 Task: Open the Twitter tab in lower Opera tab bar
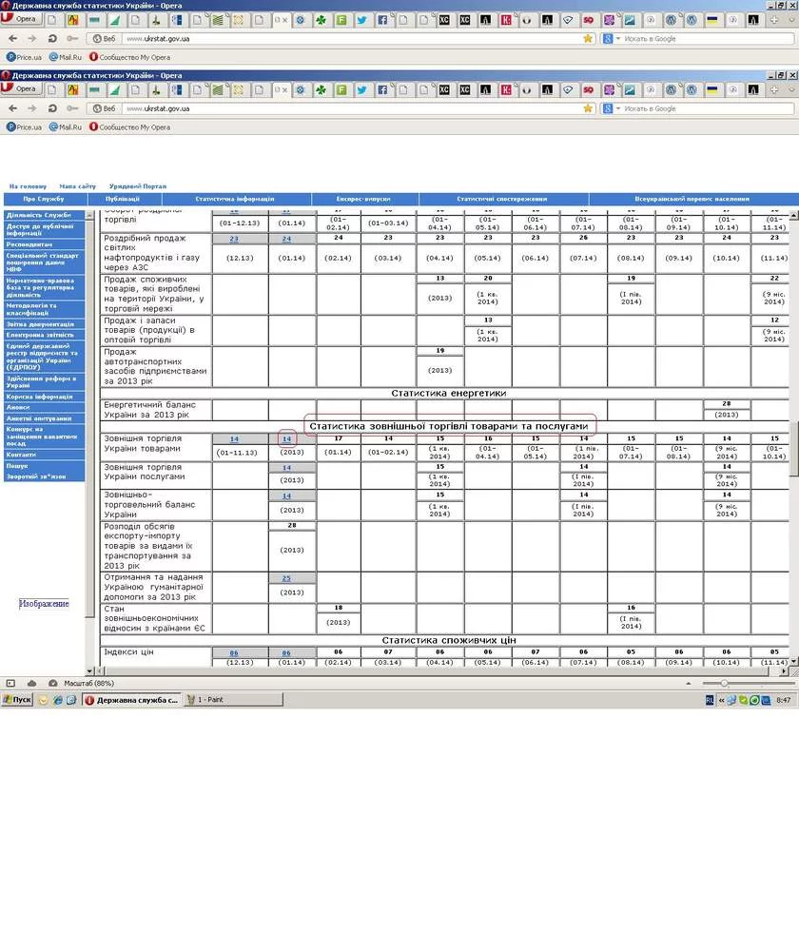tap(361, 89)
